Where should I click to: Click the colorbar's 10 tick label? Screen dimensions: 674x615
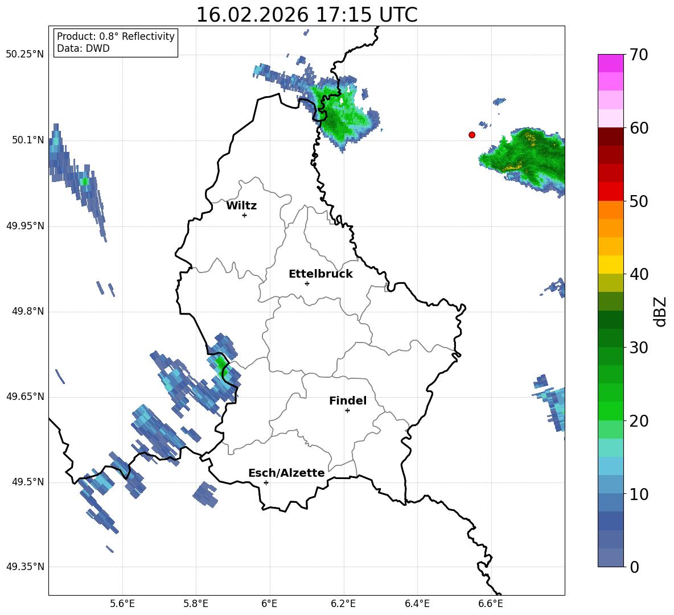pos(639,494)
